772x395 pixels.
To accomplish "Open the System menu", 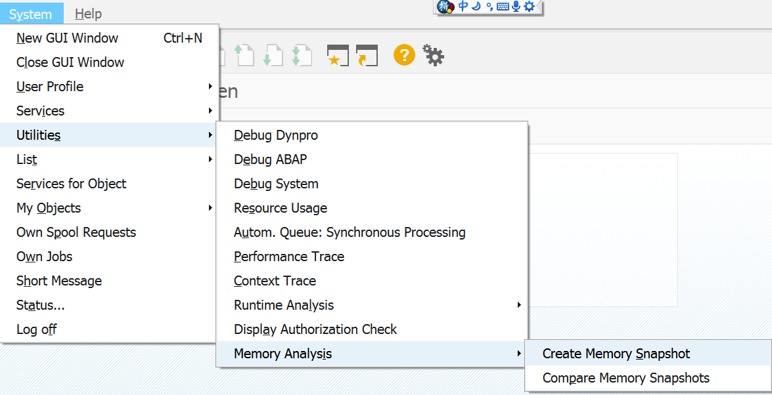I will point(30,14).
